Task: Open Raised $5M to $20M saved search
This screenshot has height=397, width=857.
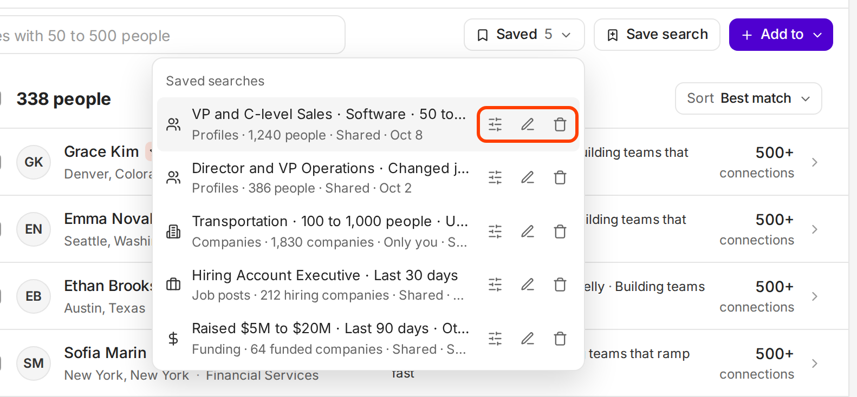Action: click(x=368, y=339)
